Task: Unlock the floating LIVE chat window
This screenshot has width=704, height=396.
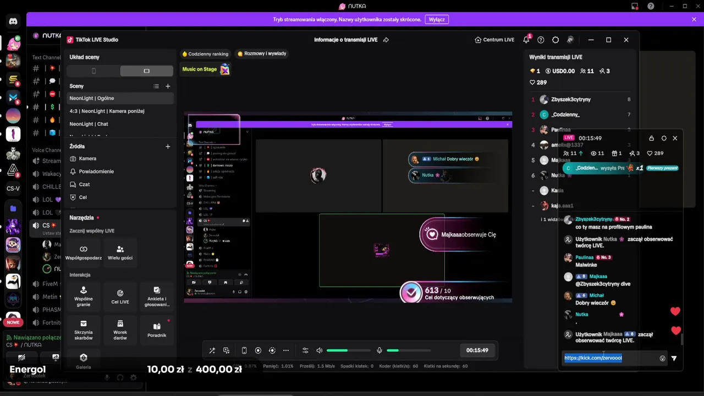Action: [651, 138]
